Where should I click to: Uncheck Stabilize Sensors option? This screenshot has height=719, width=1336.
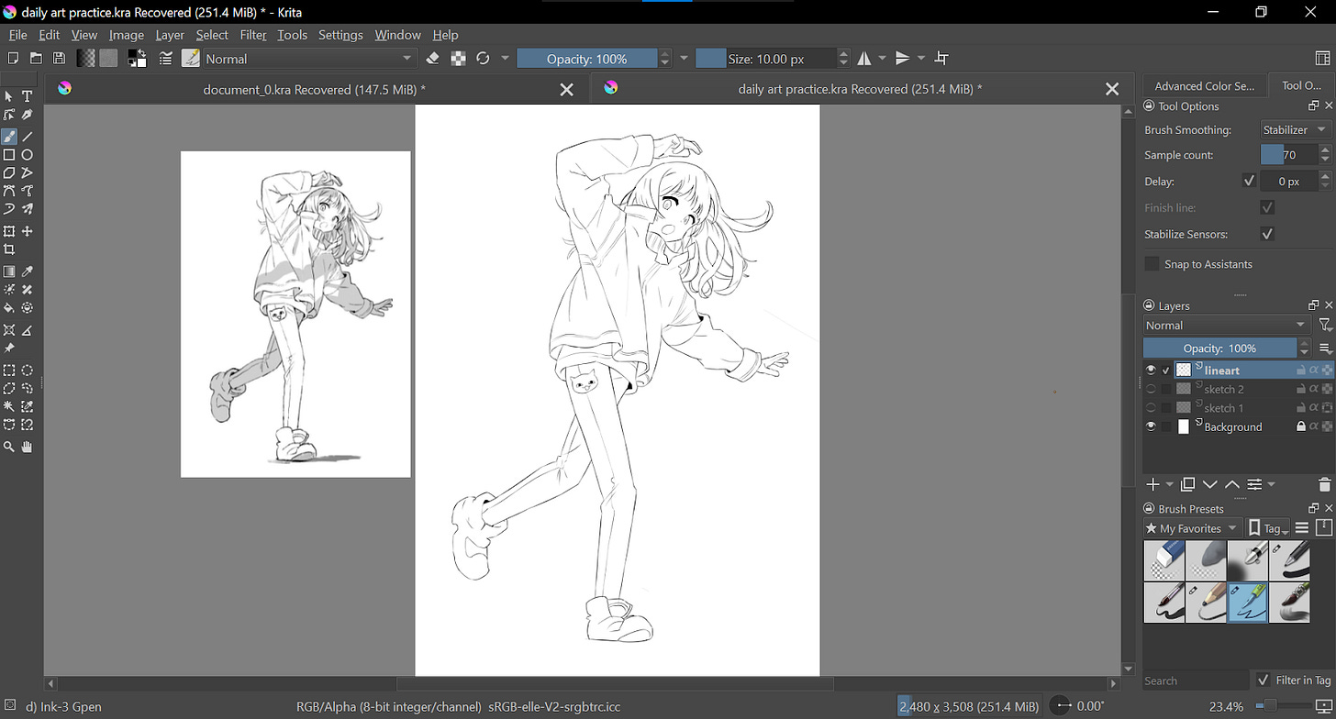(x=1267, y=234)
